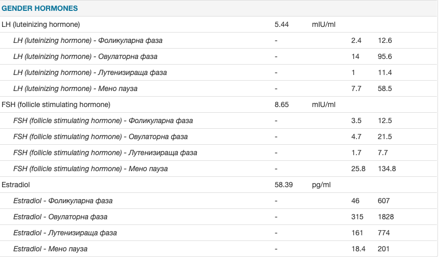Click LH Мено пауза lower limit 7.7

[x=356, y=88]
